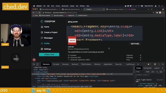Click the Dropbox menu bar icon

click(x=130, y=6)
